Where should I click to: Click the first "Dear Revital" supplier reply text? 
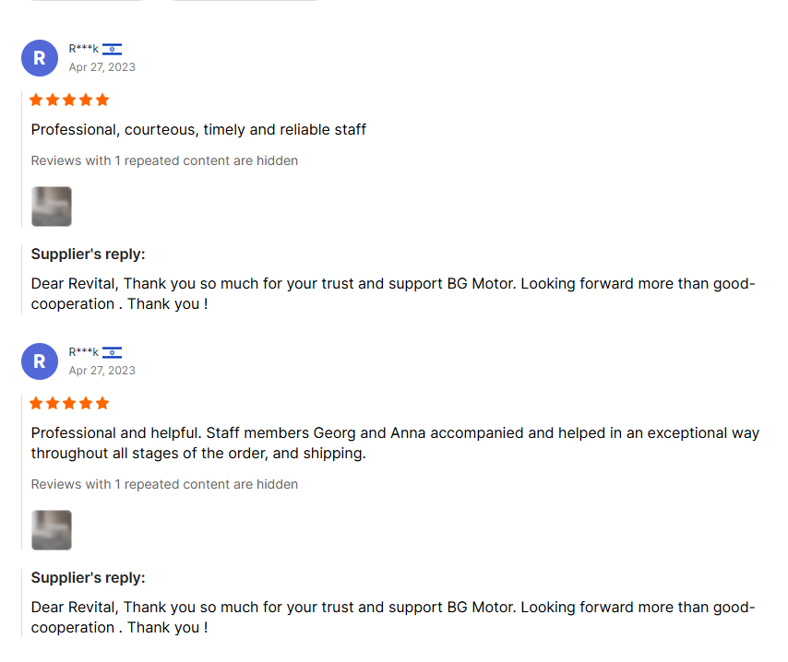point(392,293)
